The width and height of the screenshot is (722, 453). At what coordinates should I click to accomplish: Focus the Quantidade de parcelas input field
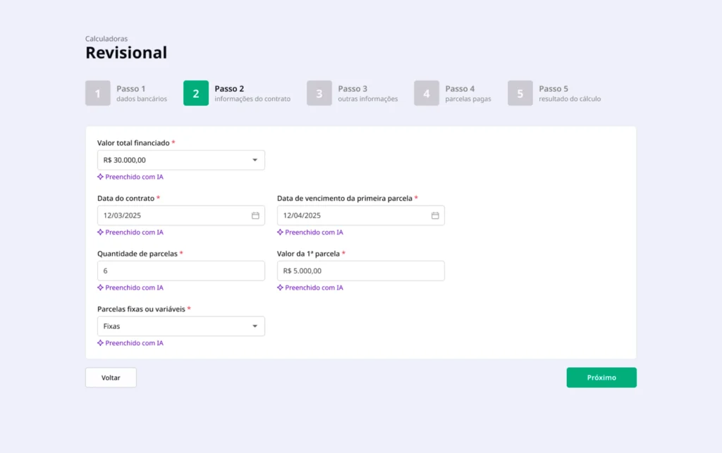180,271
